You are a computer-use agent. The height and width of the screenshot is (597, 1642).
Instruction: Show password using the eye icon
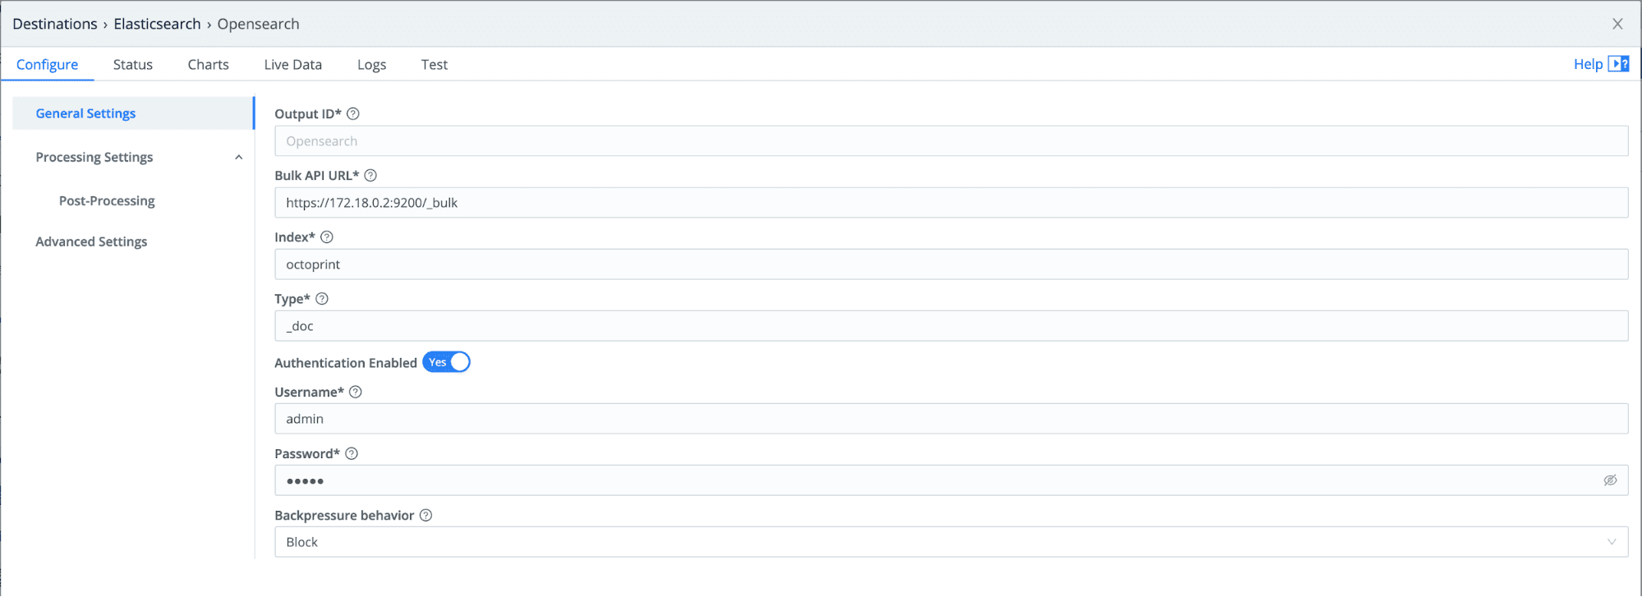point(1610,480)
